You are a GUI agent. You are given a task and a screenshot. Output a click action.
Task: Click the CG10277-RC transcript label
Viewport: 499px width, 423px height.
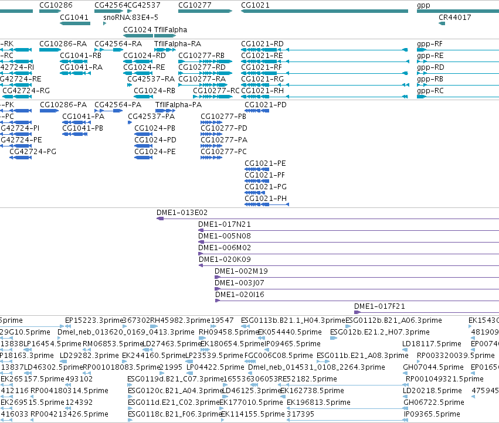216,91
